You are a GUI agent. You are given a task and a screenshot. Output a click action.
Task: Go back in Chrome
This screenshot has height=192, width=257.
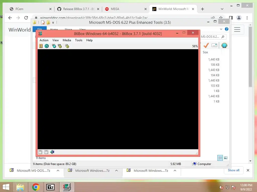click(x=10, y=18)
